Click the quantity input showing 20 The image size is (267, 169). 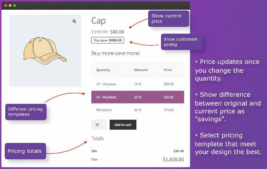(x=99, y=125)
